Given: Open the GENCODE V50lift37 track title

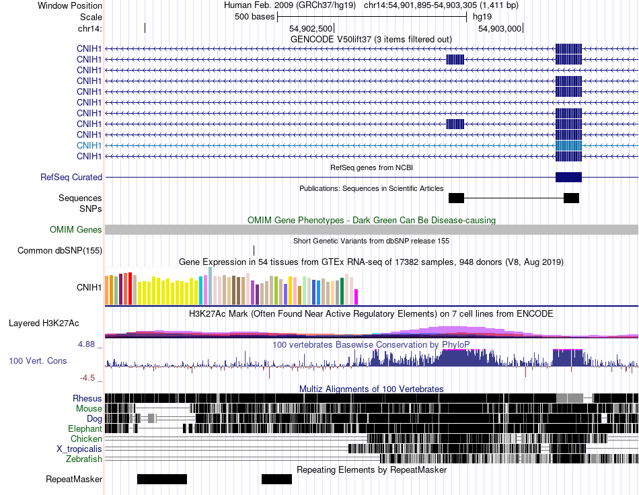Looking at the screenshot, I should coord(371,39).
